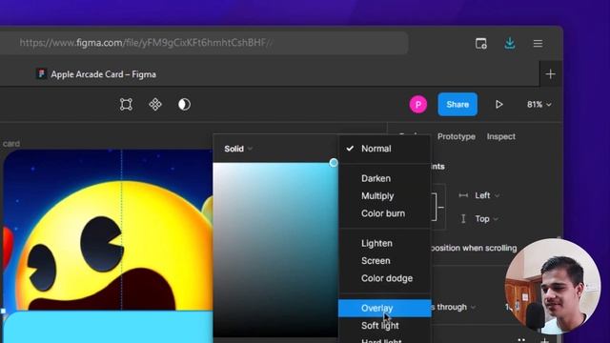Click the browser downloads arrow icon
610x343 pixels.
pyautogui.click(x=510, y=43)
